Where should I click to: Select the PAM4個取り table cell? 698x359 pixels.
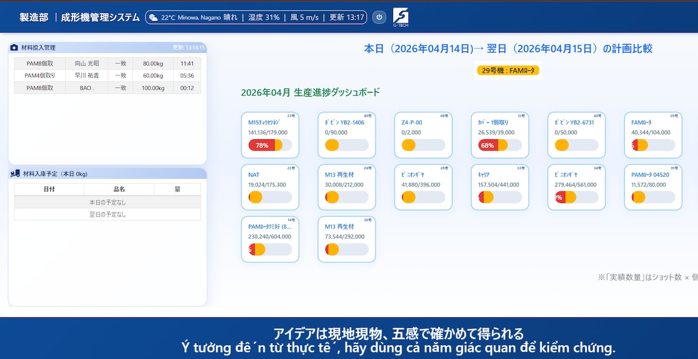(40, 75)
